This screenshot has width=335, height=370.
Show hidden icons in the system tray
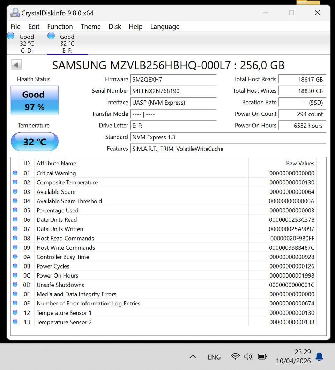click(x=193, y=356)
